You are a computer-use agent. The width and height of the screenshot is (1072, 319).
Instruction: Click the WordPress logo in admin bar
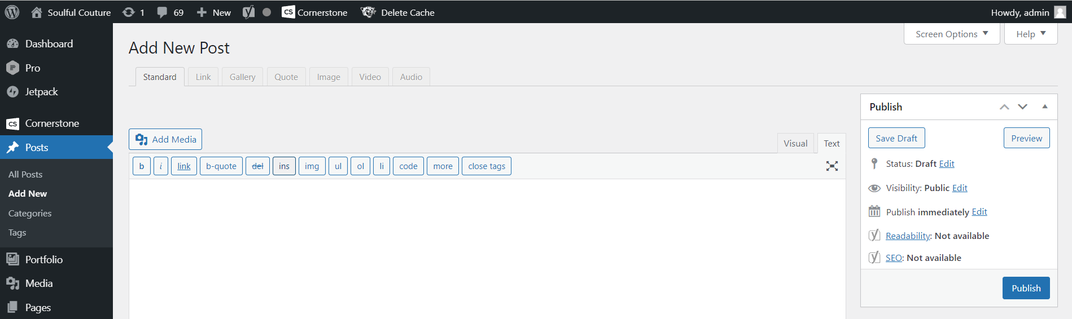[12, 12]
